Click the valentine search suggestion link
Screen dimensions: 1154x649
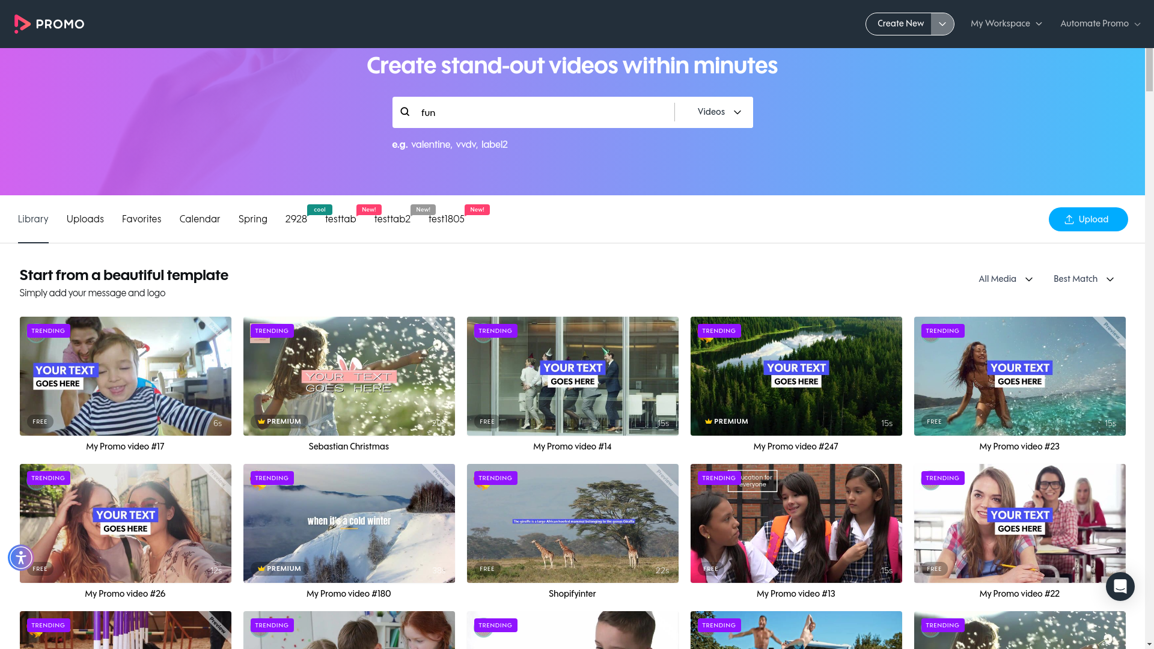pyautogui.click(x=430, y=145)
